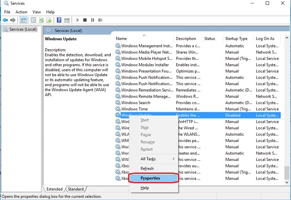Click the Refresh toolbar icon
Screen dimensions: 291x200
(x=41, y=20)
